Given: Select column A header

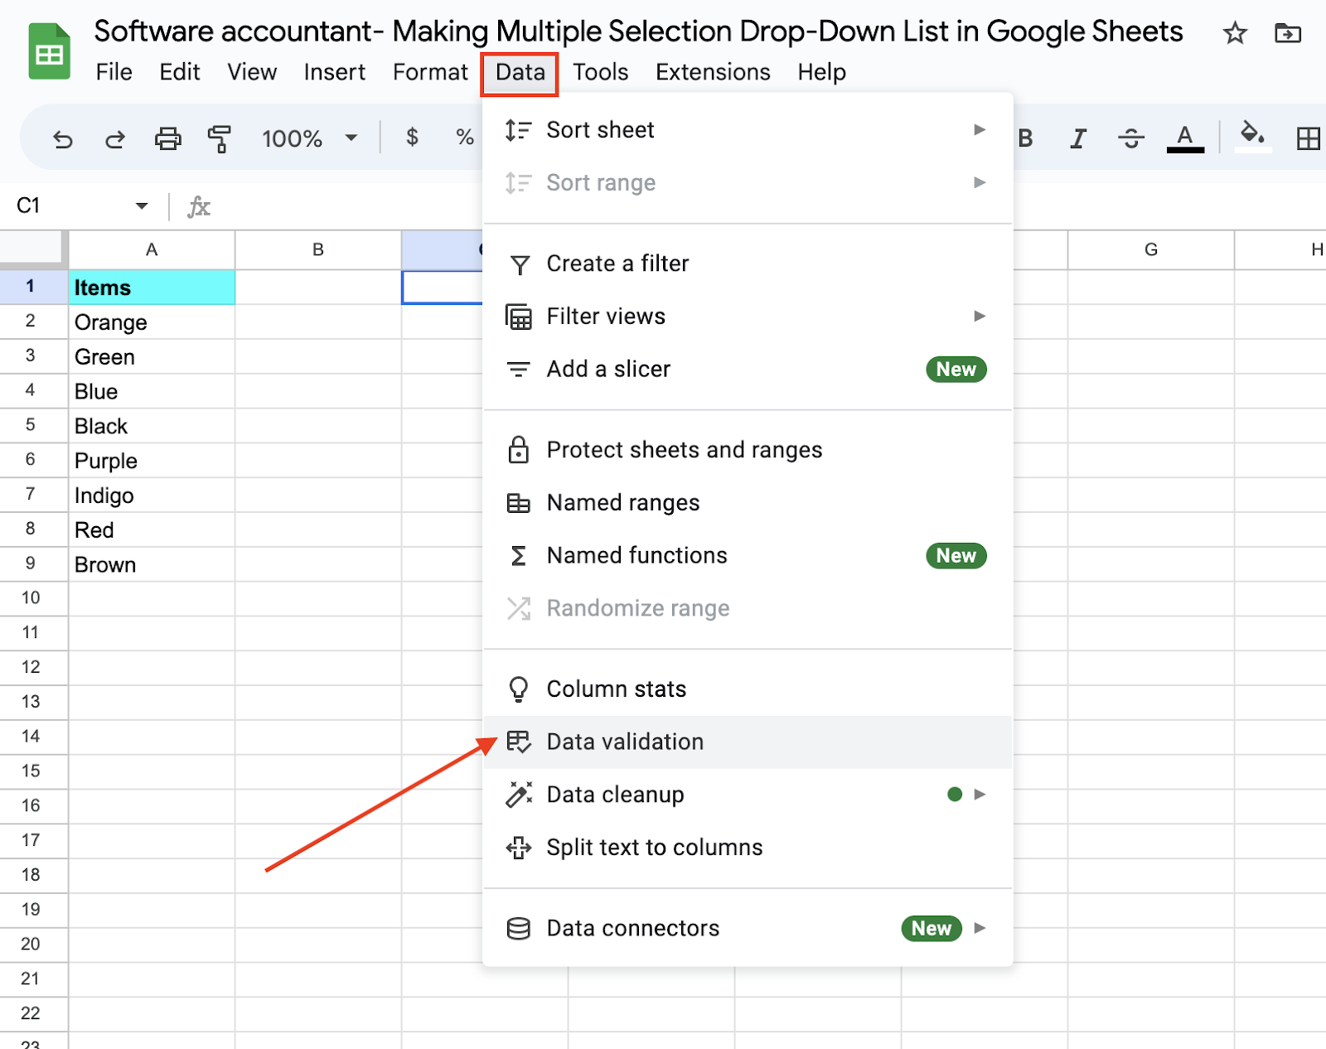Looking at the screenshot, I should click(152, 249).
